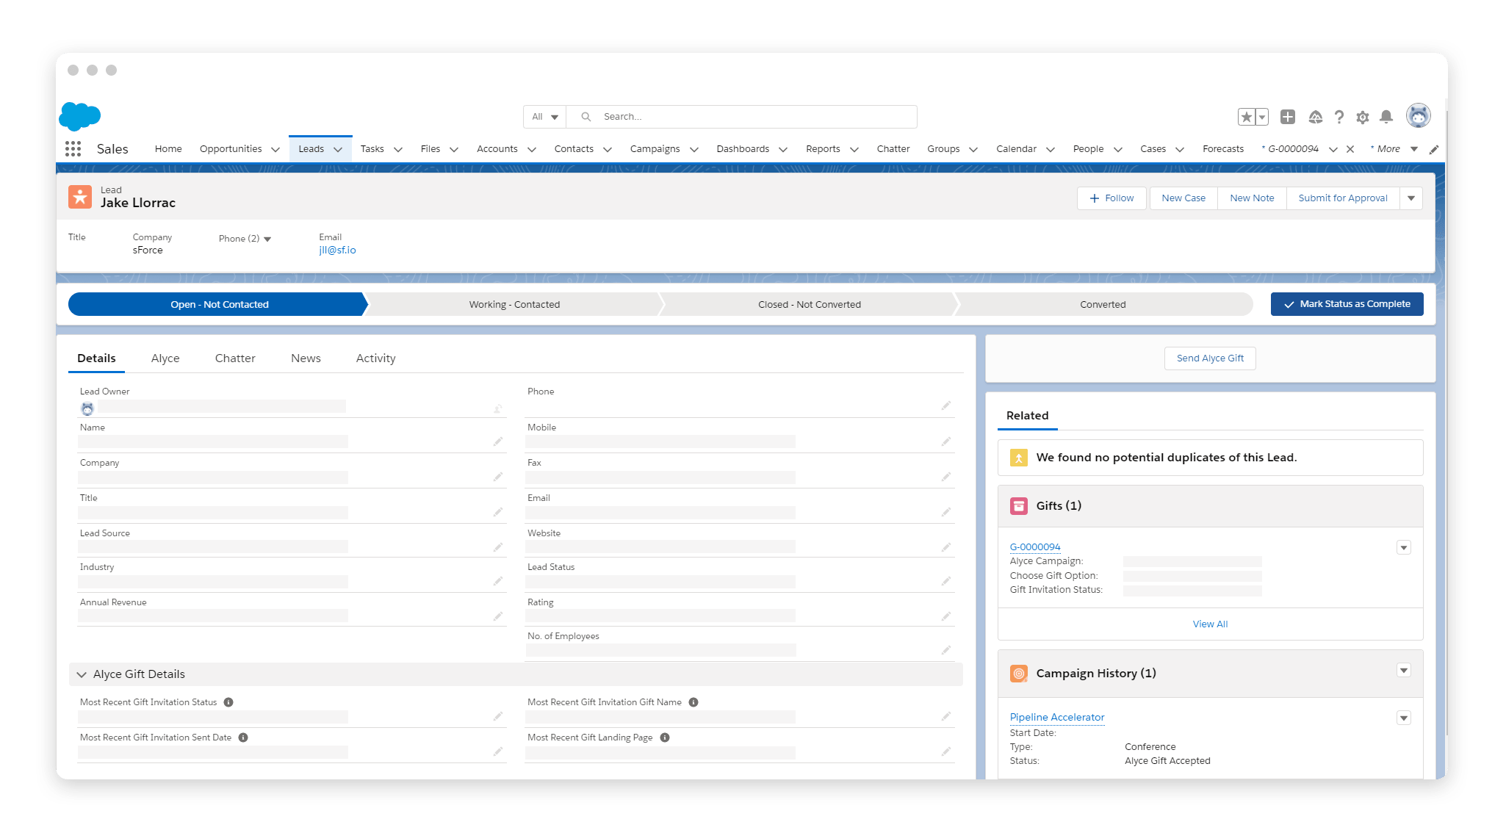Edit the Title field pencil icon
Viewport: 1506px width, 833px height.
click(x=498, y=512)
